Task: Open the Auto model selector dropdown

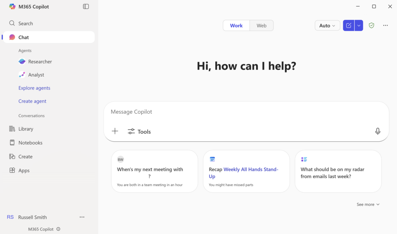Action: pos(327,25)
